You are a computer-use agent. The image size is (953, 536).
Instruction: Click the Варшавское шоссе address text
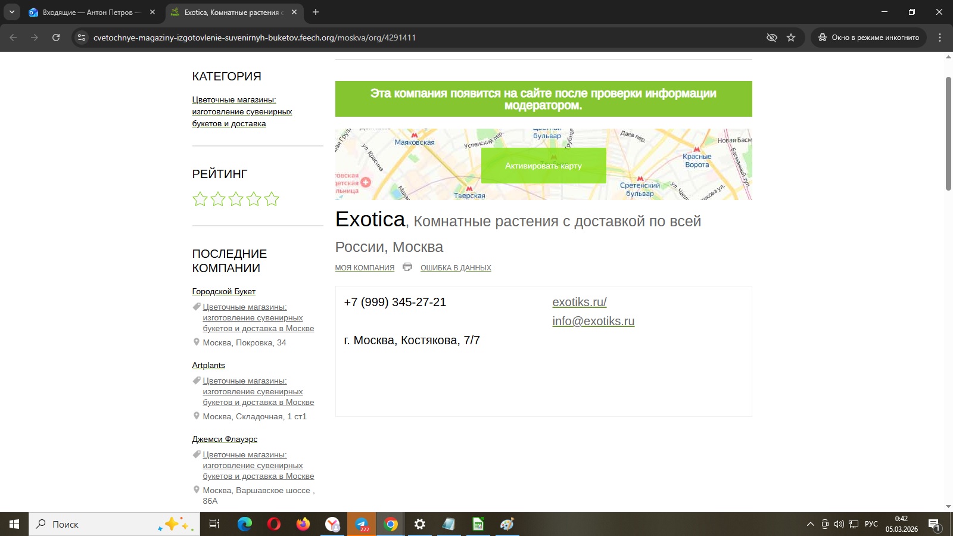[259, 496]
